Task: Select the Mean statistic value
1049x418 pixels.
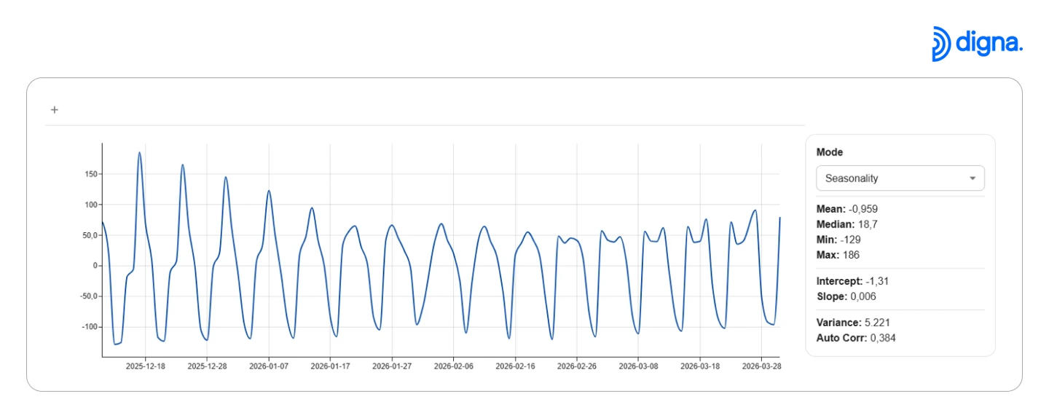Action: coord(863,209)
